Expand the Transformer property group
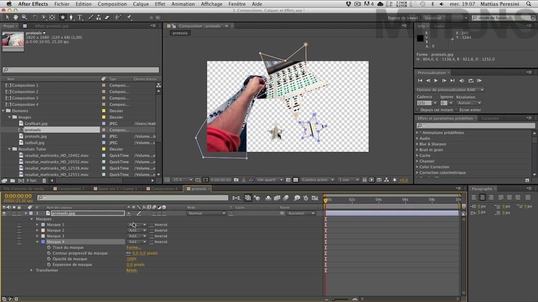 pos(32,271)
